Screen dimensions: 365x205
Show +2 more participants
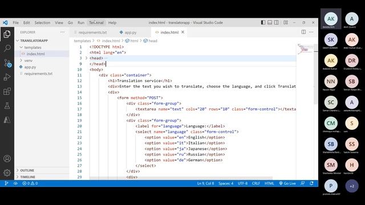(x=352, y=186)
